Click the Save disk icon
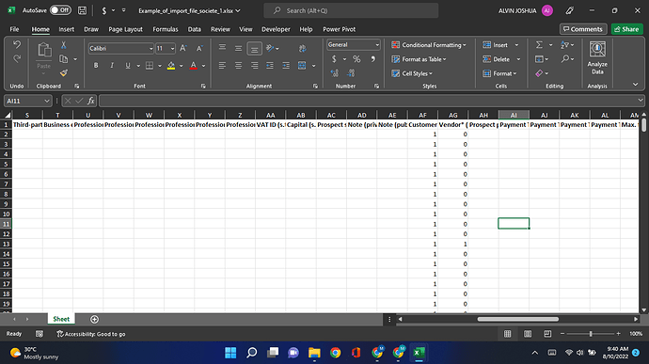This screenshot has height=364, width=649. [83, 10]
